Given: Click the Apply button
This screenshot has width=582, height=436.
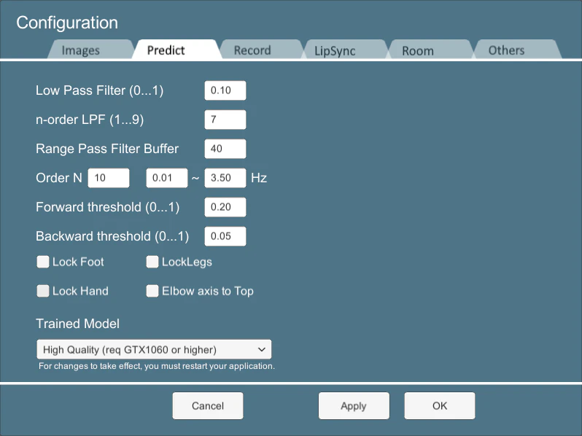Looking at the screenshot, I should [354, 405].
